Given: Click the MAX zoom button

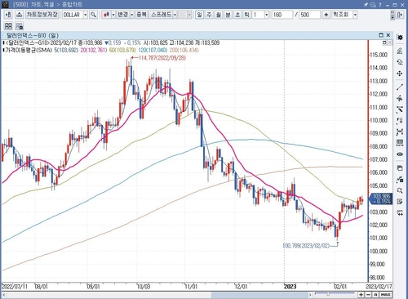Looking at the screenshot, I should point(386,295).
